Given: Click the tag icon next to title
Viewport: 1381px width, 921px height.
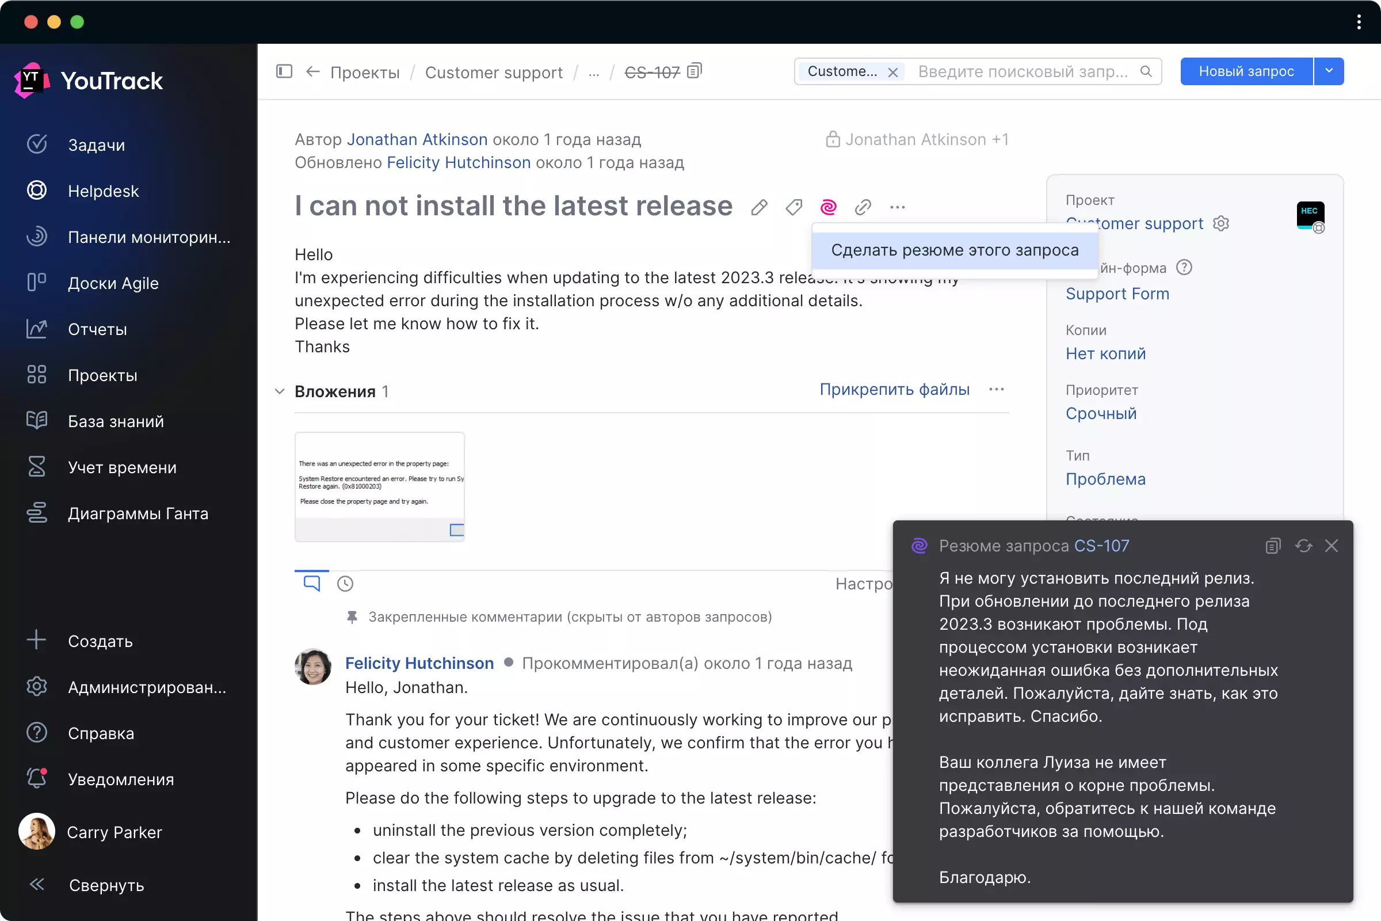Looking at the screenshot, I should [x=793, y=207].
